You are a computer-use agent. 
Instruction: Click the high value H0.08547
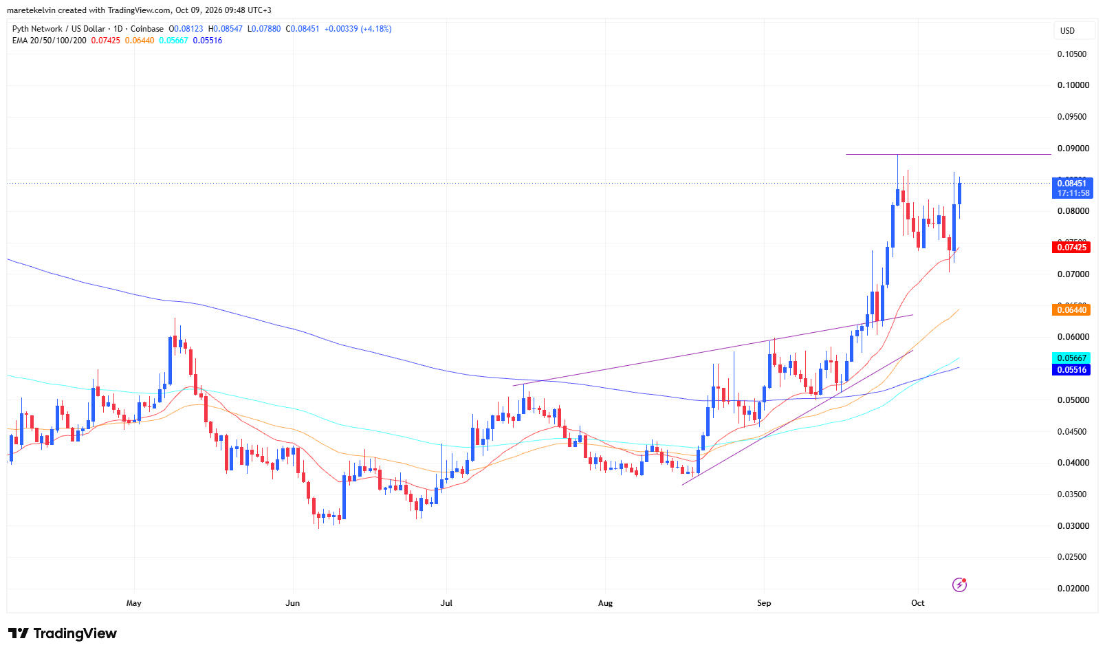(225, 29)
